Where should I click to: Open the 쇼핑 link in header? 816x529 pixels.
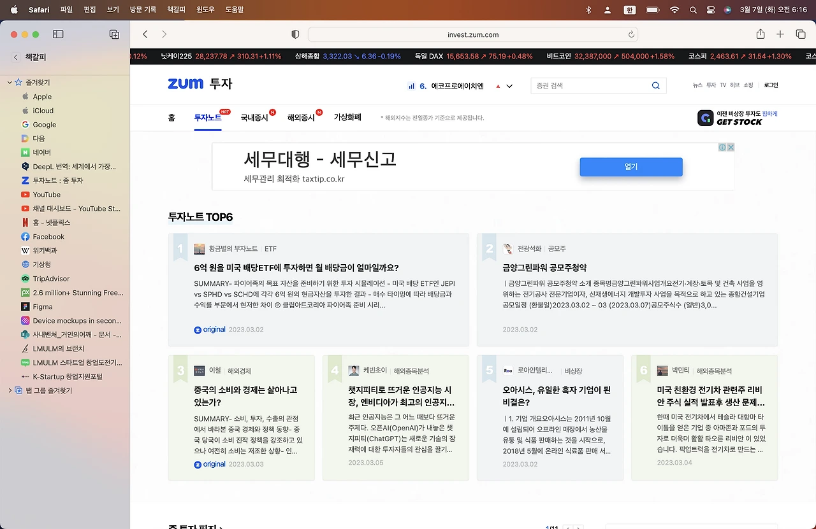748,85
